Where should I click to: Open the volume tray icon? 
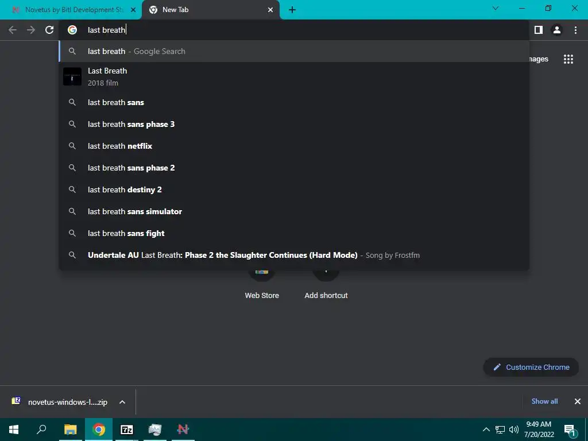(x=514, y=430)
